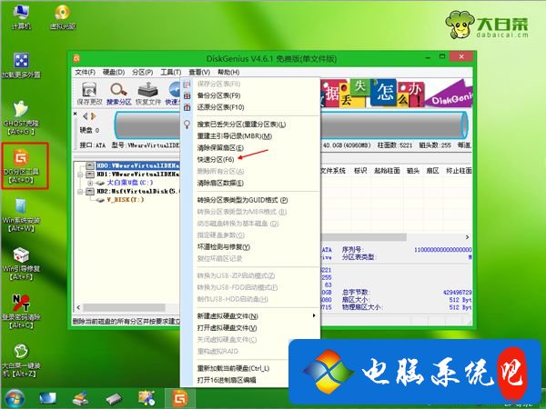Viewport: 546px width, 409px height.
Task: Select HD2 MsftVirtualDisk in tree
Action: [x=138, y=191]
